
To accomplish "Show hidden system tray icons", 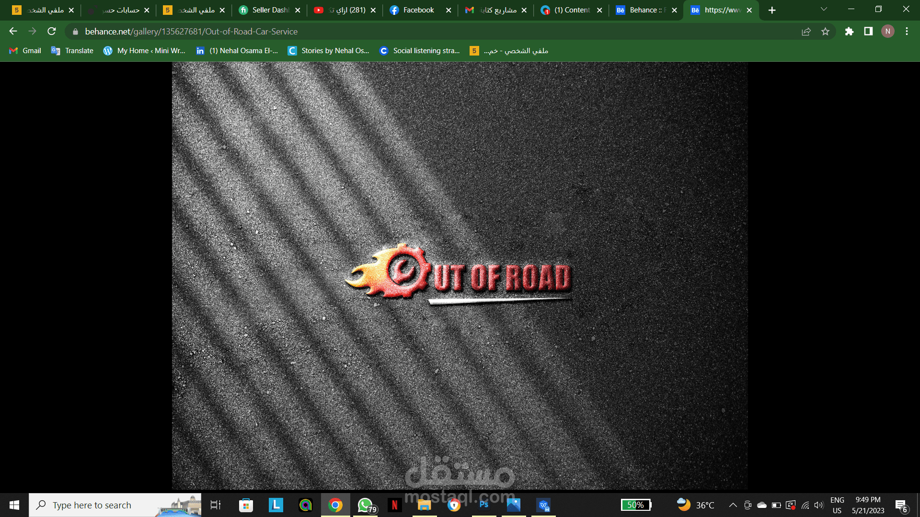I will point(733,505).
